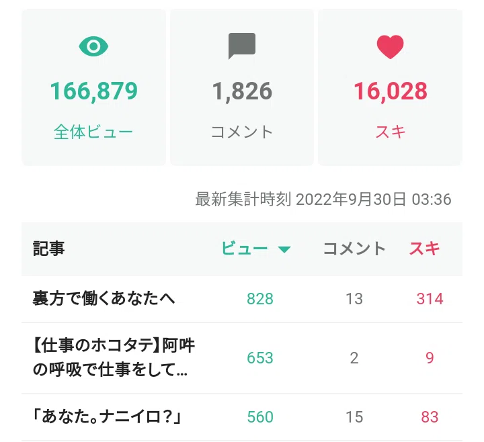
Task: Select the comment total 1,826
Action: click(242, 91)
